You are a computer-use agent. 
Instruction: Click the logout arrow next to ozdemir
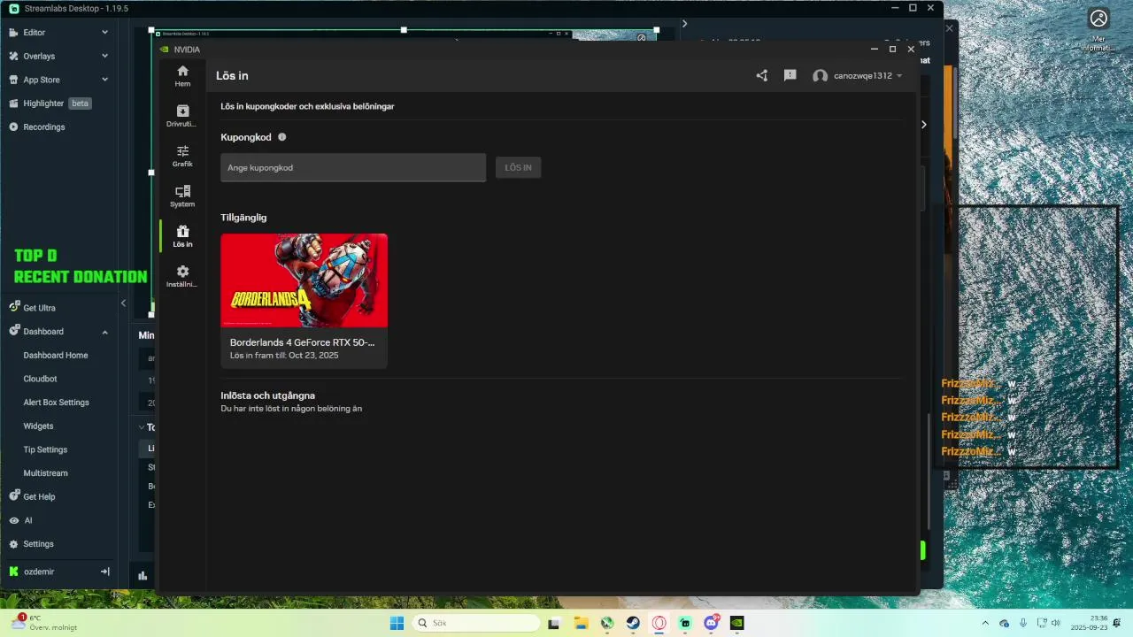[x=104, y=572]
